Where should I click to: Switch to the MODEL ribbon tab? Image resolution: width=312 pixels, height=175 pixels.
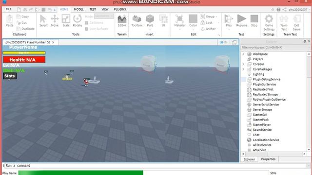(78, 9)
